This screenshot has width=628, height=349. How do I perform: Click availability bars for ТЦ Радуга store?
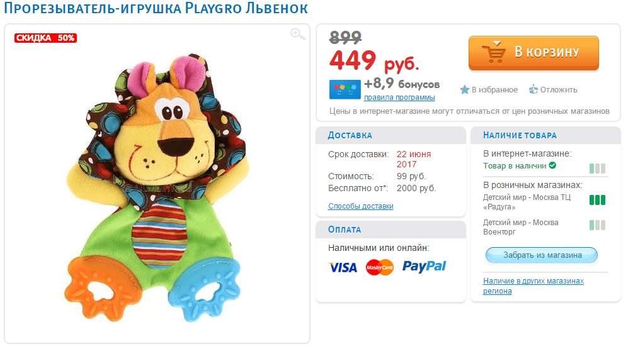pyautogui.click(x=597, y=200)
